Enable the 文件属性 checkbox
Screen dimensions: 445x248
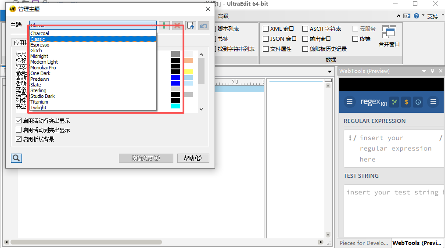pyautogui.click(x=266, y=49)
